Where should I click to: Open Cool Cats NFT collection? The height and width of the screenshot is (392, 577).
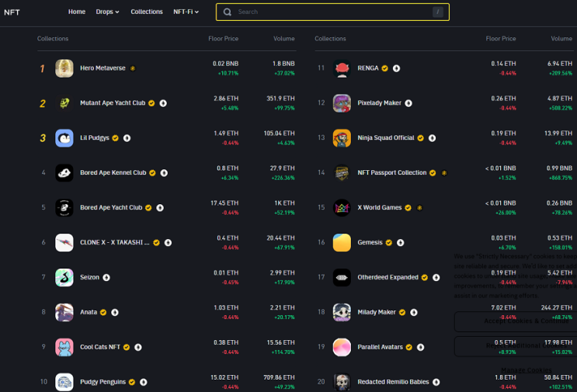100,347
